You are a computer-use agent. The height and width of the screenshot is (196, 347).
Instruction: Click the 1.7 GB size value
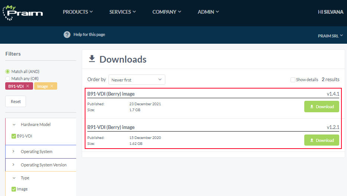pos(135,110)
